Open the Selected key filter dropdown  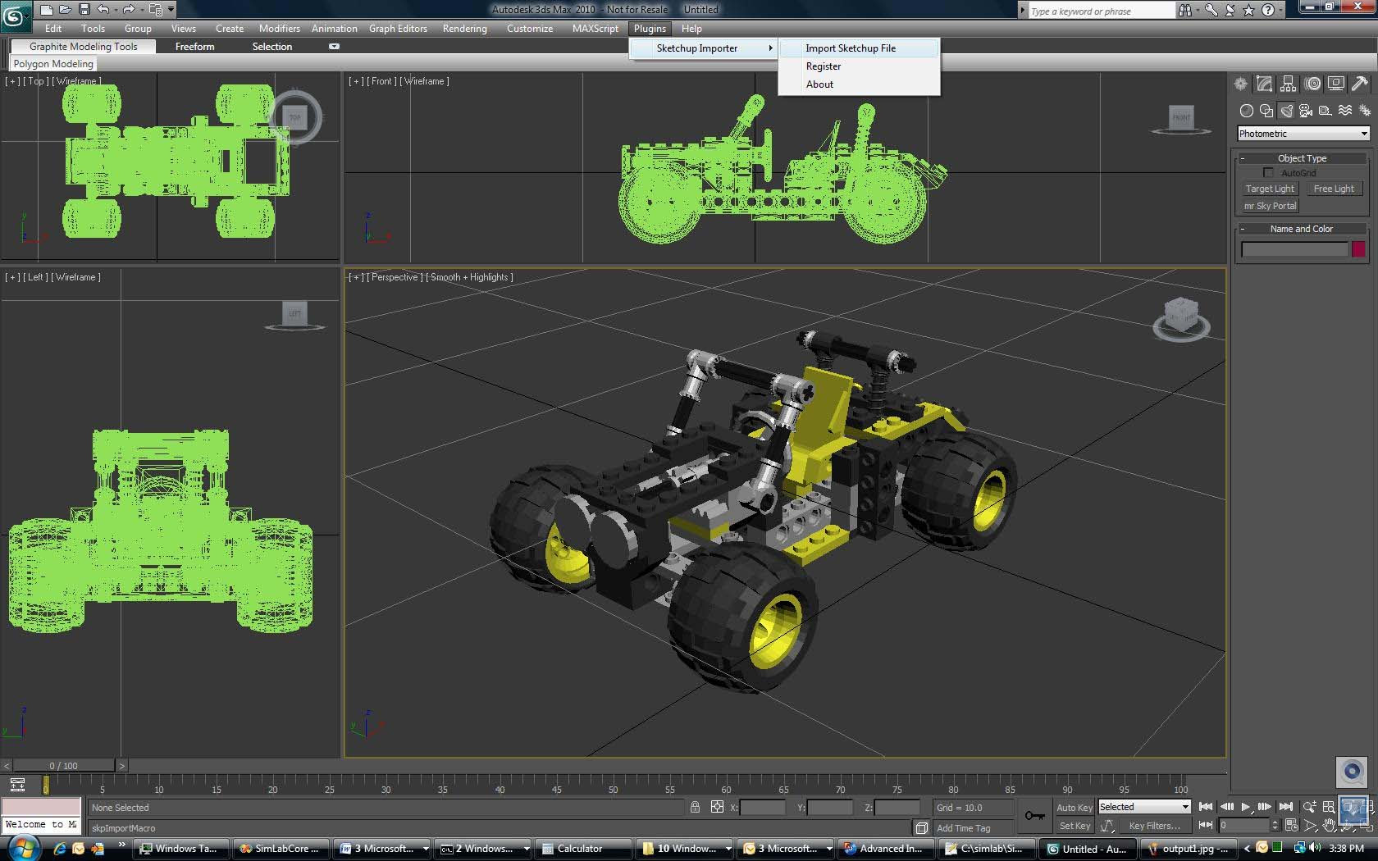1144,808
